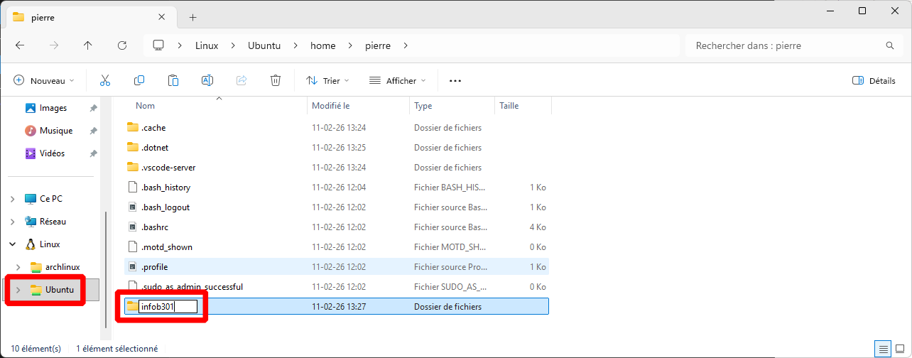Click inside the infob301 rename text box
The width and height of the screenshot is (912, 358).
(166, 307)
